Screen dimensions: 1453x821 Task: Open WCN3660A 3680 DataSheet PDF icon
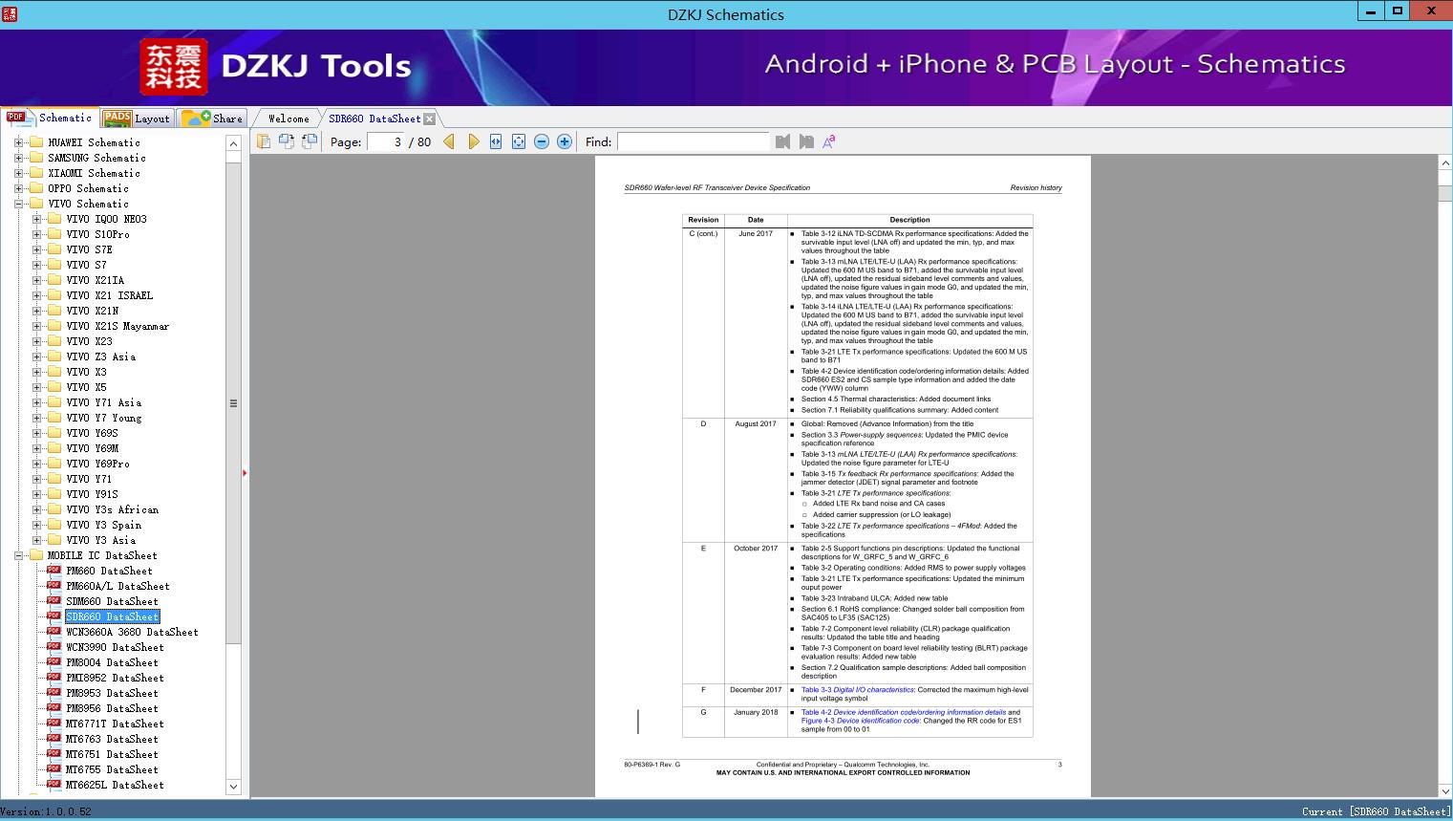(53, 632)
